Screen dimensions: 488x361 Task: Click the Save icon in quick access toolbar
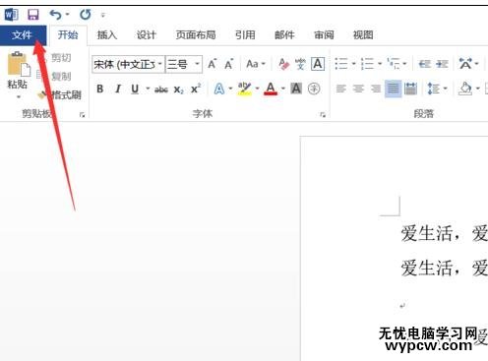pyautogui.click(x=32, y=15)
